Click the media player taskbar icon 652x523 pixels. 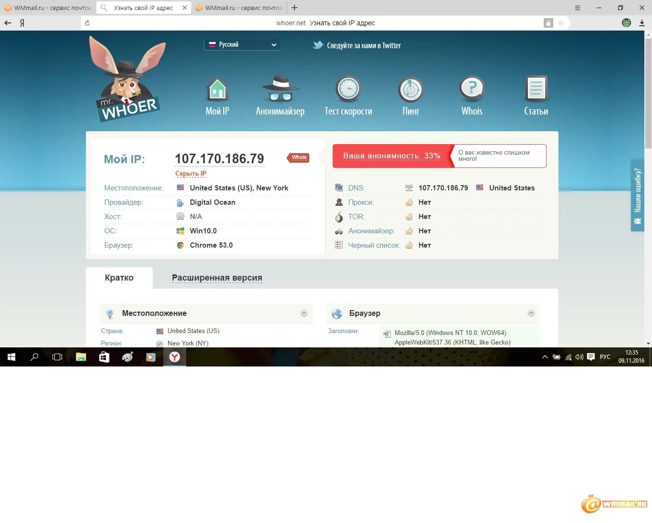point(151,357)
